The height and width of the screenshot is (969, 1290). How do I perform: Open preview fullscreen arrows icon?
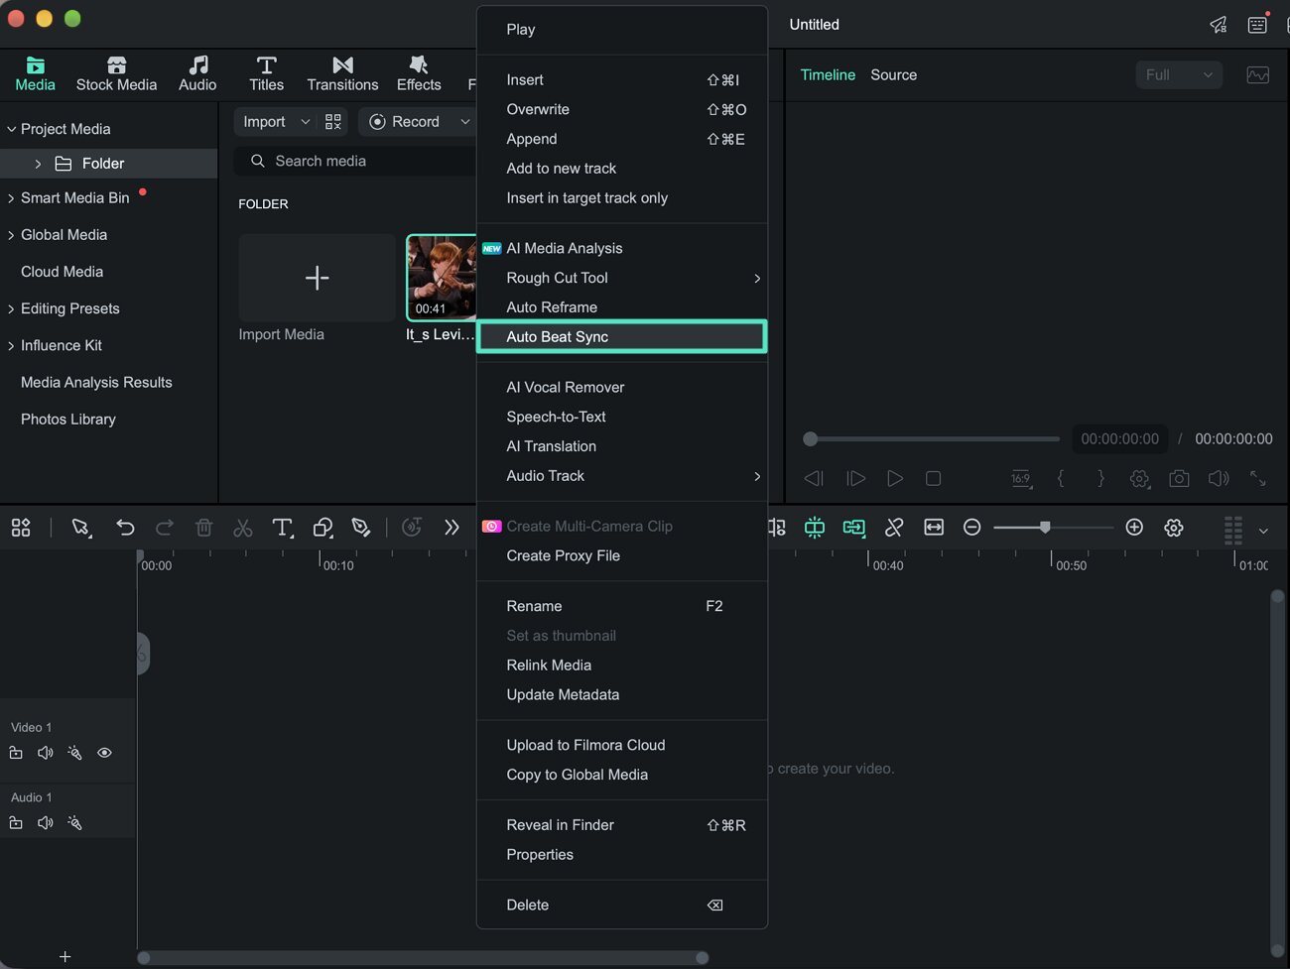(x=1258, y=479)
